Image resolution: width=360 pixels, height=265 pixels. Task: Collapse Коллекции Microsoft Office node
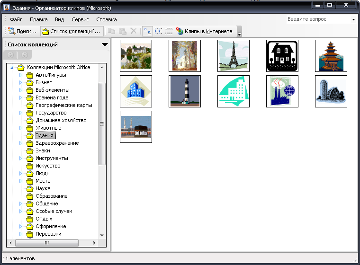coord(12,68)
